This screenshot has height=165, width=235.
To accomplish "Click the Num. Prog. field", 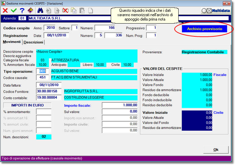I will [x=151, y=35].
